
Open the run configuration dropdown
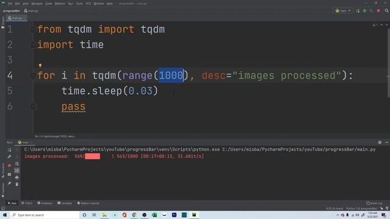coord(343,11)
